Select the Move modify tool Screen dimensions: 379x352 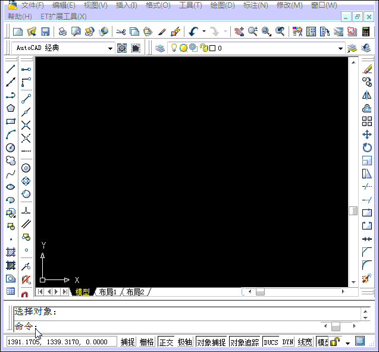(367, 134)
